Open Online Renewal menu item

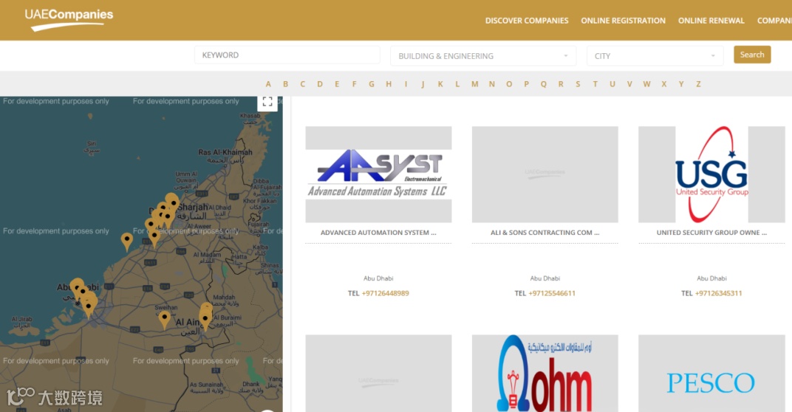(x=711, y=21)
